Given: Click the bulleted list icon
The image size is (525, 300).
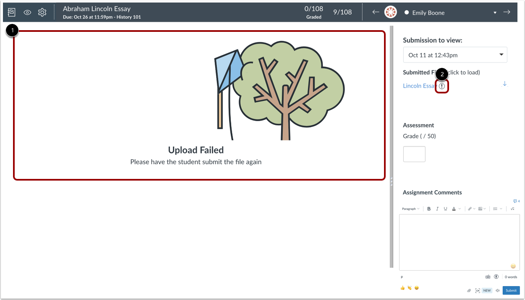Looking at the screenshot, I should pos(496,209).
